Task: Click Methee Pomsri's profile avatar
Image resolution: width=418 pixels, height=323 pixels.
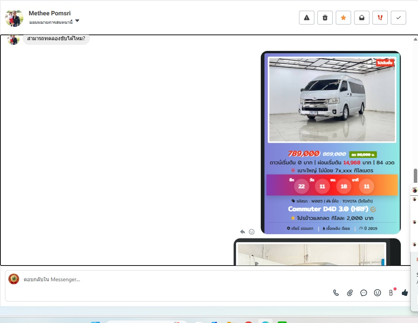Action: tap(14, 18)
